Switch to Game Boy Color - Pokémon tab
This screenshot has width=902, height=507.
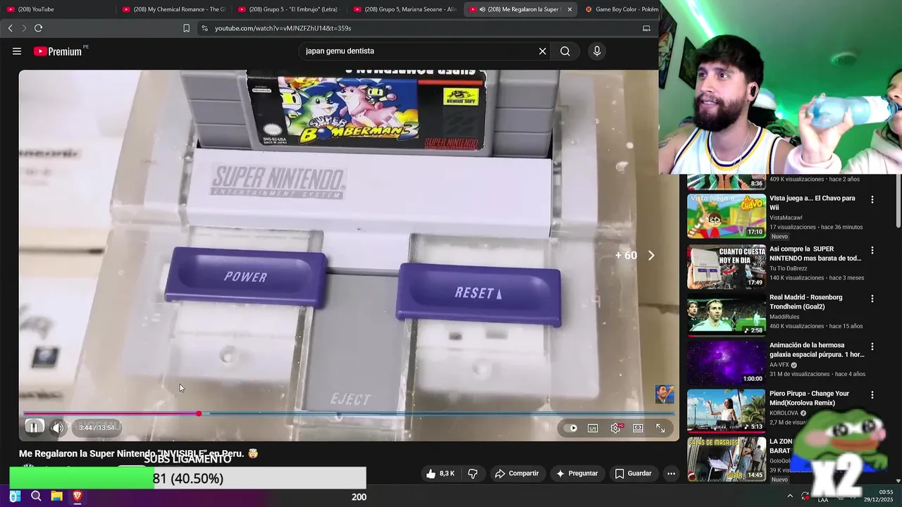click(x=621, y=9)
